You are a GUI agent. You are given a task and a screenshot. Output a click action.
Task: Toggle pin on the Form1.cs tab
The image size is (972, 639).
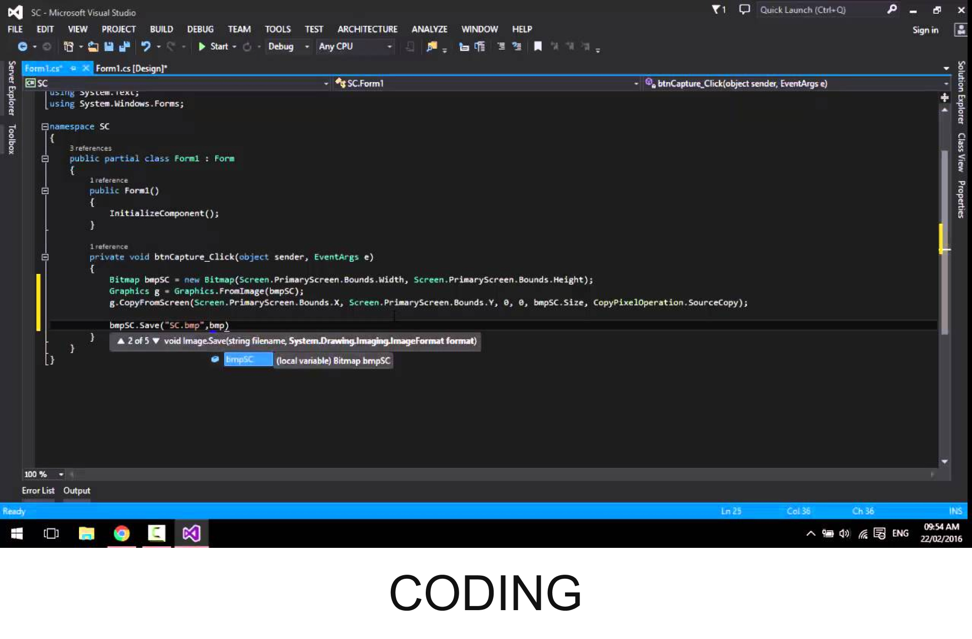click(x=73, y=68)
